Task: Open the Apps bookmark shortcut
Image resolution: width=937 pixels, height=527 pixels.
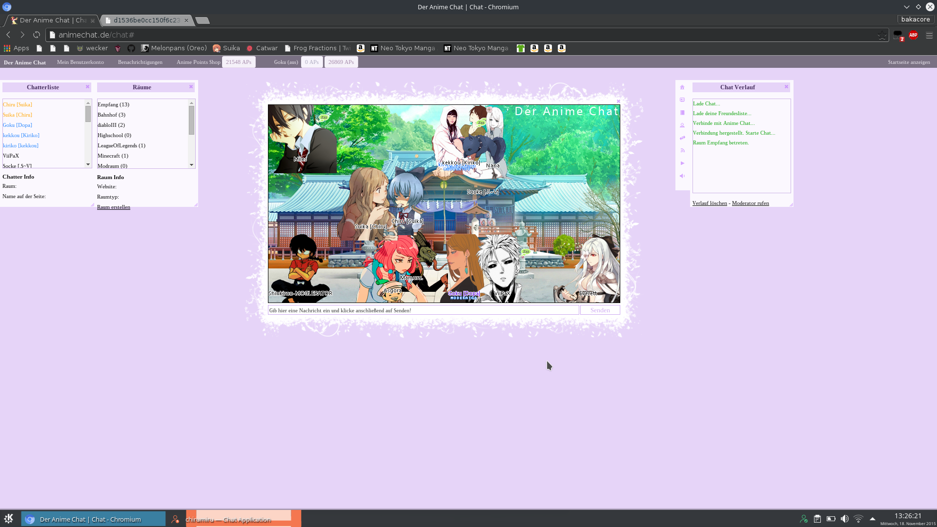Action: coord(17,48)
